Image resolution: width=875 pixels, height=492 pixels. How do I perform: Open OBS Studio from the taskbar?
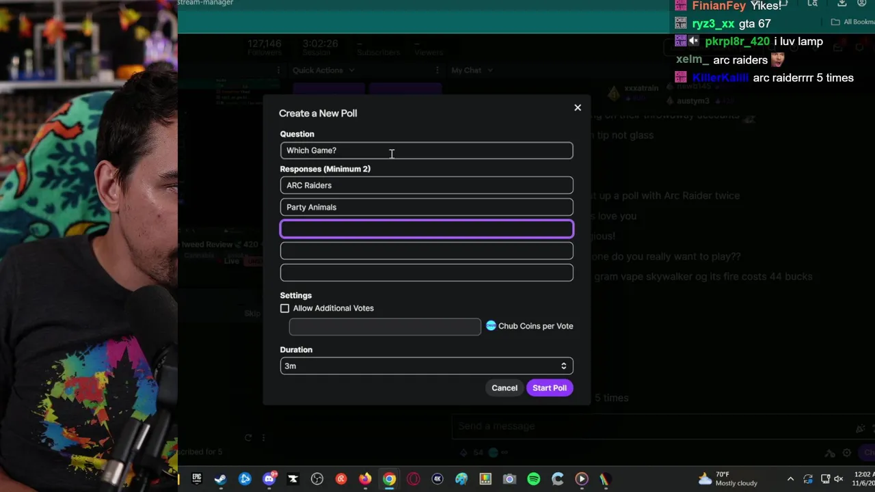[x=317, y=479]
